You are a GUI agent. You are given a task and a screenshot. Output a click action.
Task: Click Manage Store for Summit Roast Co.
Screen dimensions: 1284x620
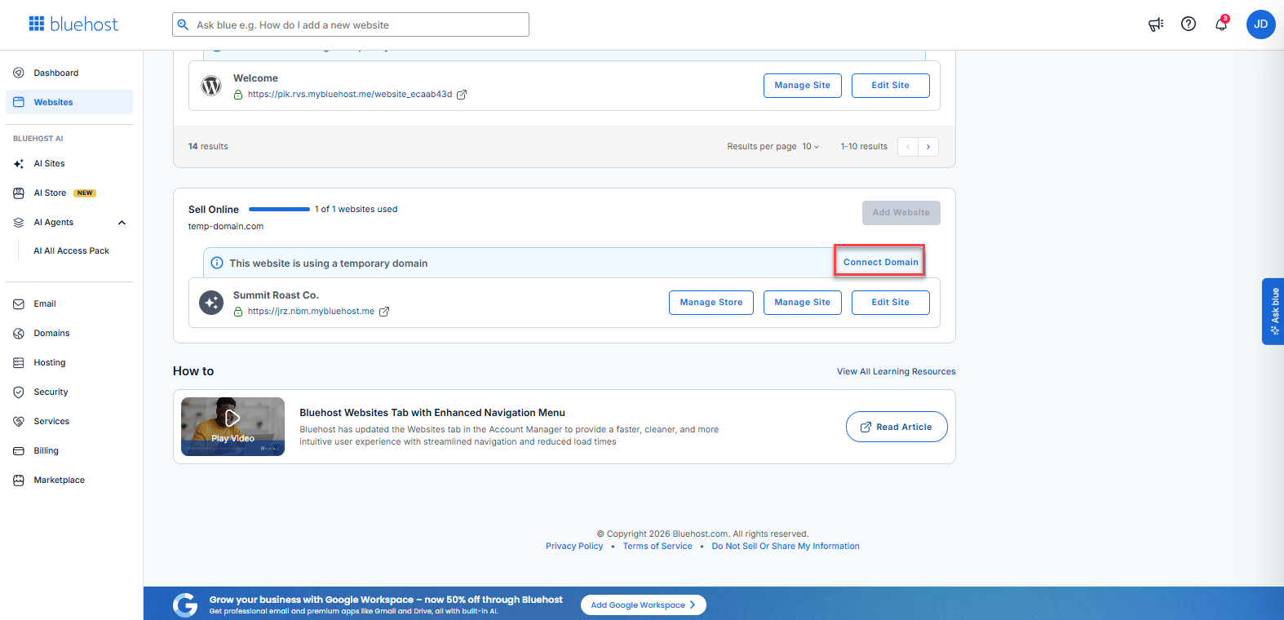click(x=711, y=303)
